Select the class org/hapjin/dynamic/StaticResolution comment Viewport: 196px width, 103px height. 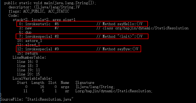coord(142,28)
